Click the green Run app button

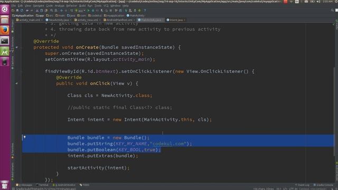(88, 11)
